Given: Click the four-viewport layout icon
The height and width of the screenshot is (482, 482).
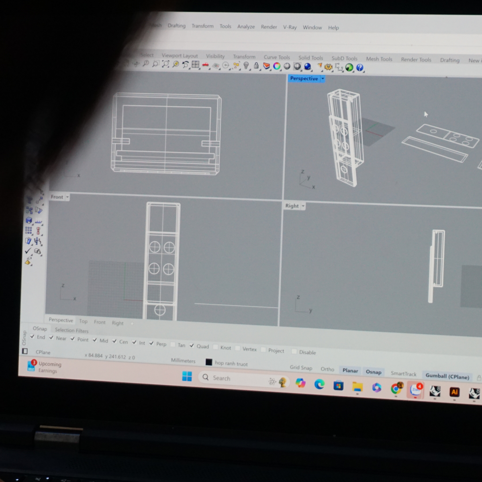Looking at the screenshot, I should tap(196, 65).
